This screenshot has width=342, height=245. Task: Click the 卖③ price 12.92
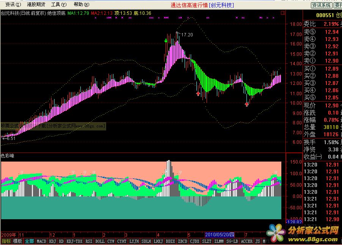[332, 46]
